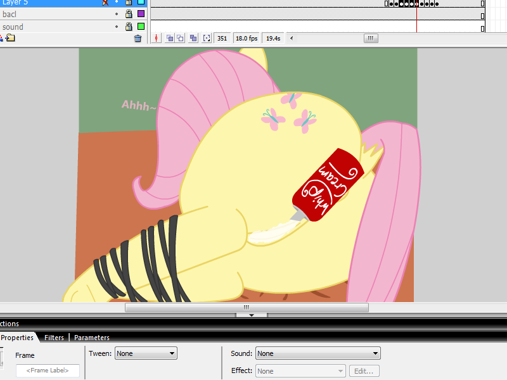Image resolution: width=507 pixels, height=380 pixels.
Task: Collapse the panel using the small down arrow
Action: click(252, 315)
